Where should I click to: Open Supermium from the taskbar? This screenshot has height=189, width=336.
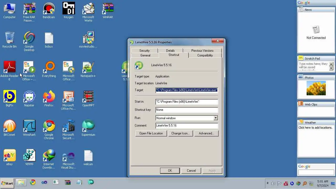(91, 182)
